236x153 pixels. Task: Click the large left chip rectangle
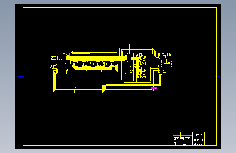click(x=62, y=64)
